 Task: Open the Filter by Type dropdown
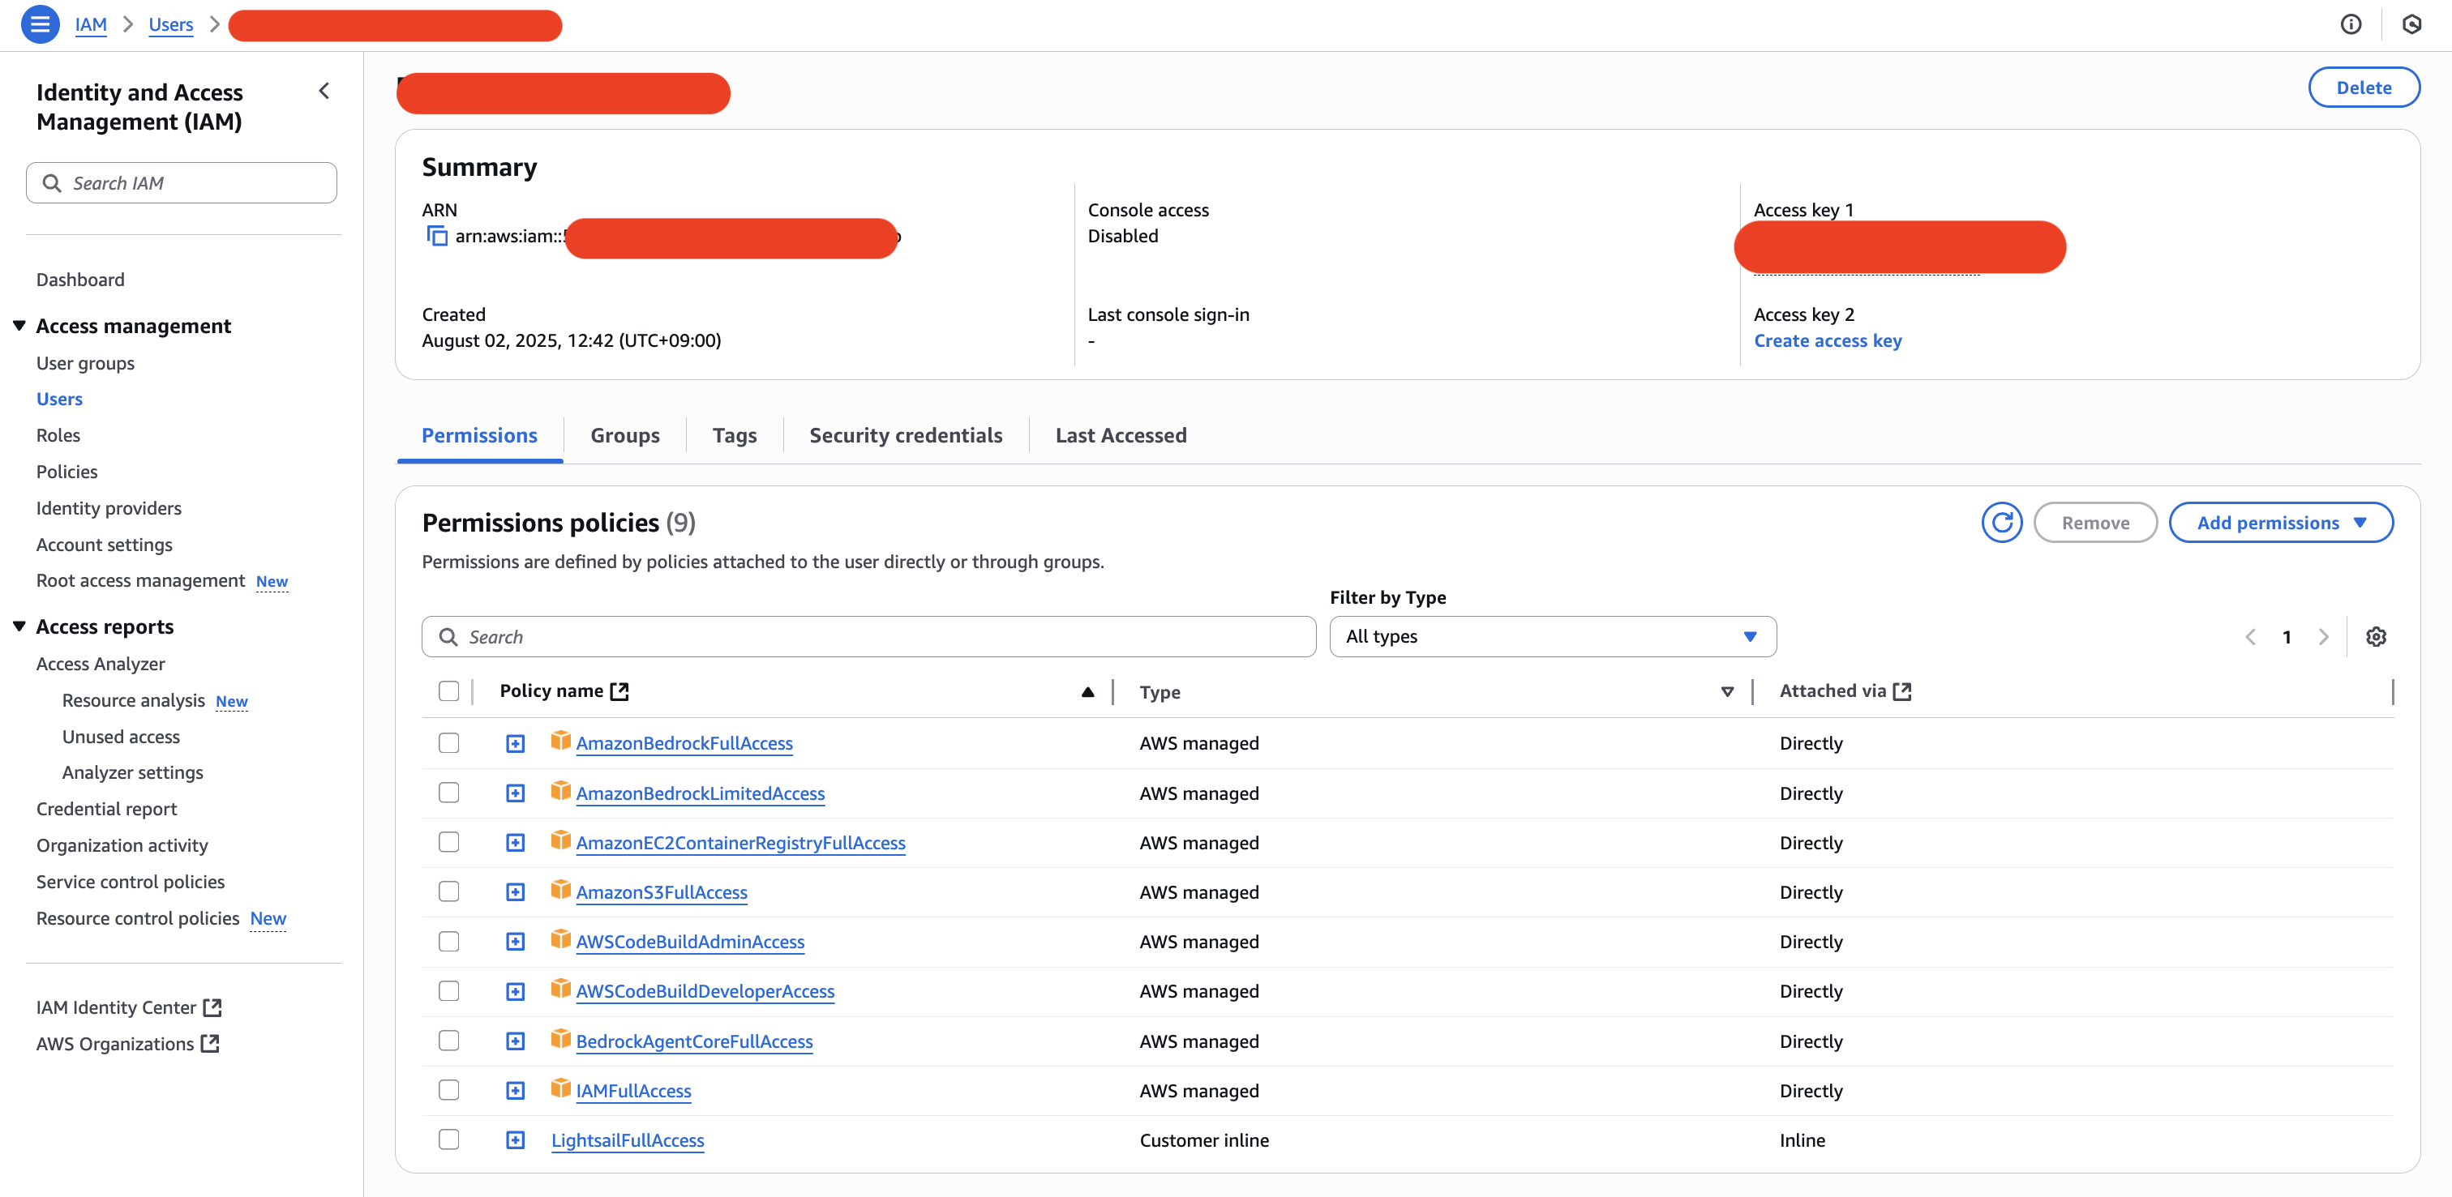click(x=1551, y=636)
